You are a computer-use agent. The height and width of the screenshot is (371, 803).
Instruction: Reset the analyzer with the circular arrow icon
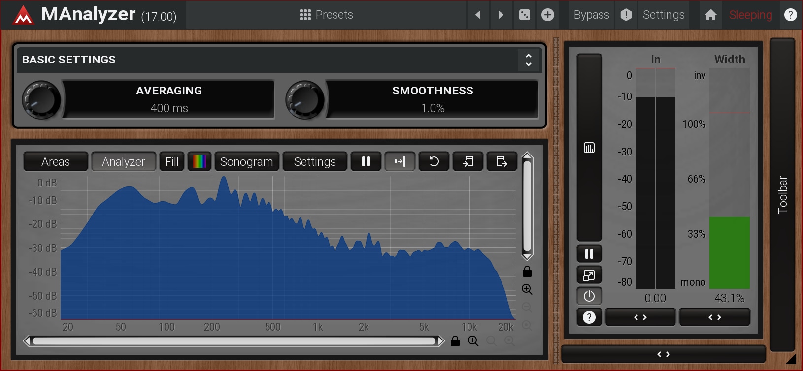point(434,161)
